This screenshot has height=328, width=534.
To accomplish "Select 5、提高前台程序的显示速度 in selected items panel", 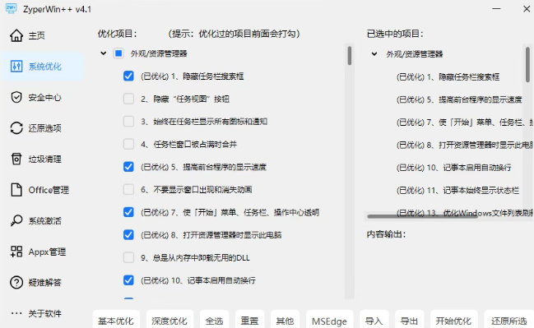I will click(459, 99).
